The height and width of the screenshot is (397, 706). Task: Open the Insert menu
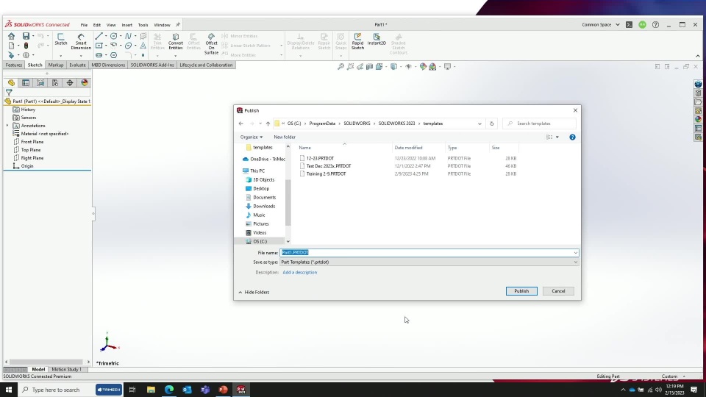(x=127, y=25)
